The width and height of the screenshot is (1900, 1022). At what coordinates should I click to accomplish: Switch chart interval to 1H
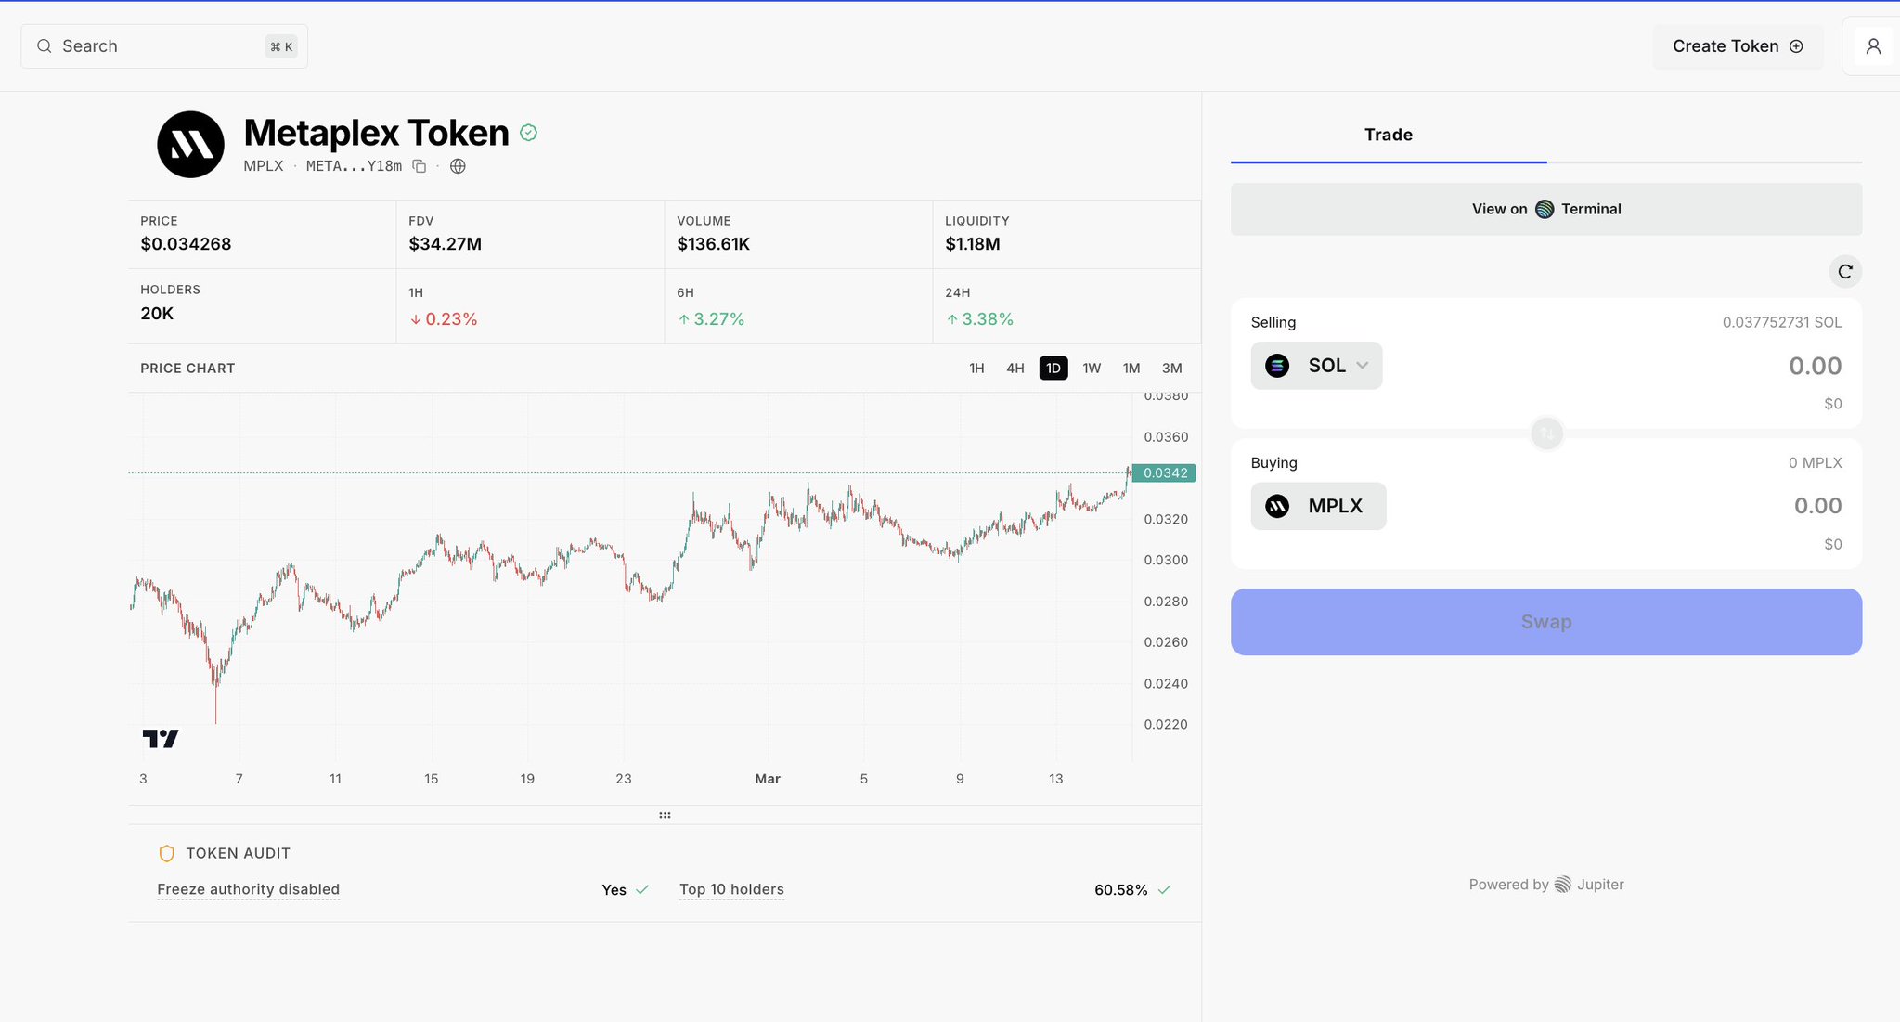976,369
